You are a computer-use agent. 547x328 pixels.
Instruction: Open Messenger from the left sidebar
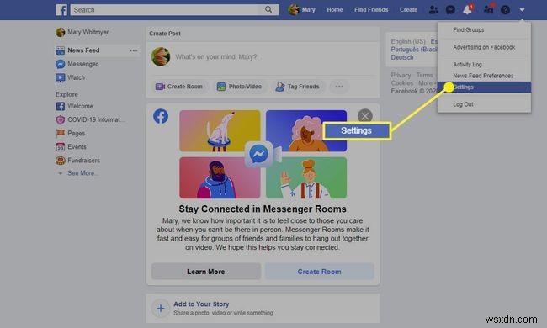82,64
